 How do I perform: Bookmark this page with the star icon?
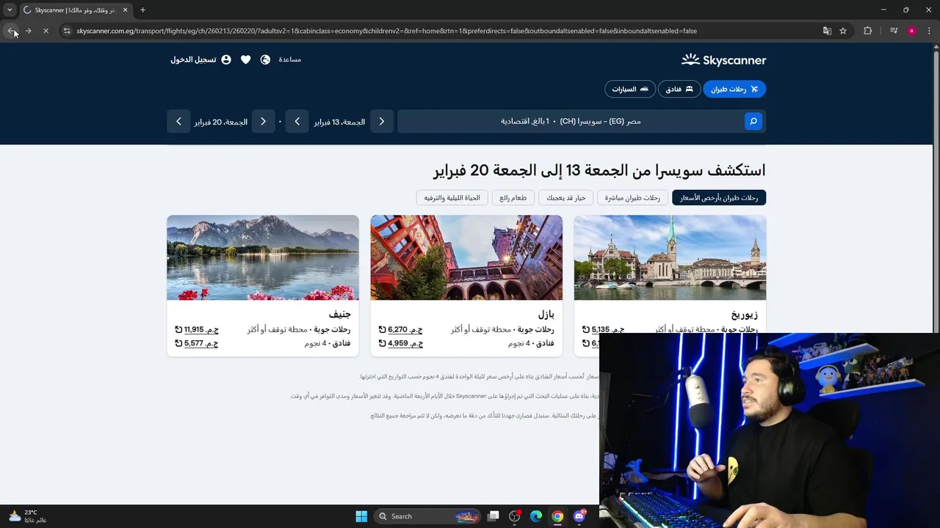click(843, 31)
